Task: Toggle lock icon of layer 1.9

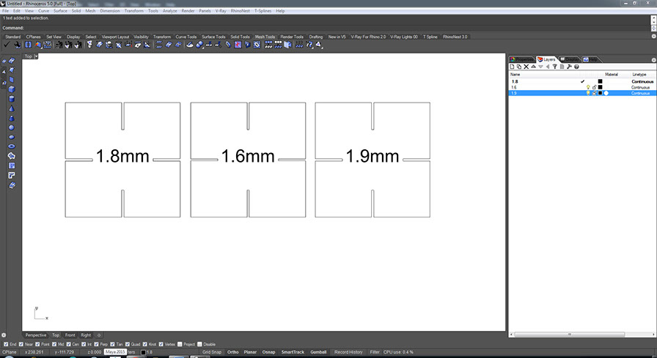Action: [594, 93]
